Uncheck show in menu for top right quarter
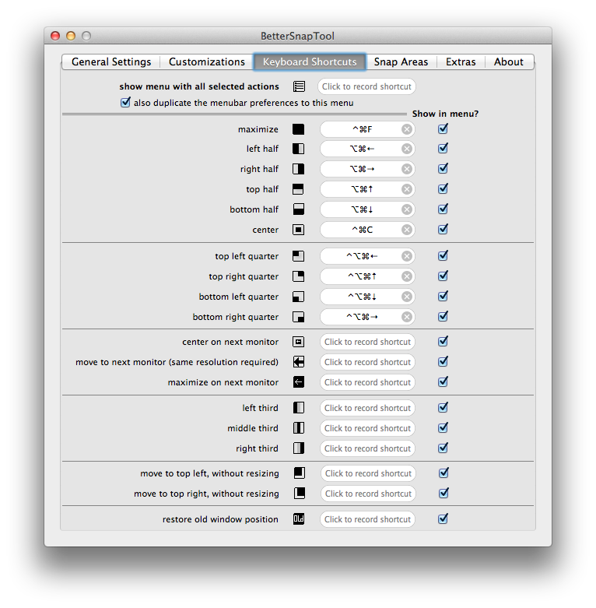Viewport: 596px width, 608px height. [x=443, y=276]
